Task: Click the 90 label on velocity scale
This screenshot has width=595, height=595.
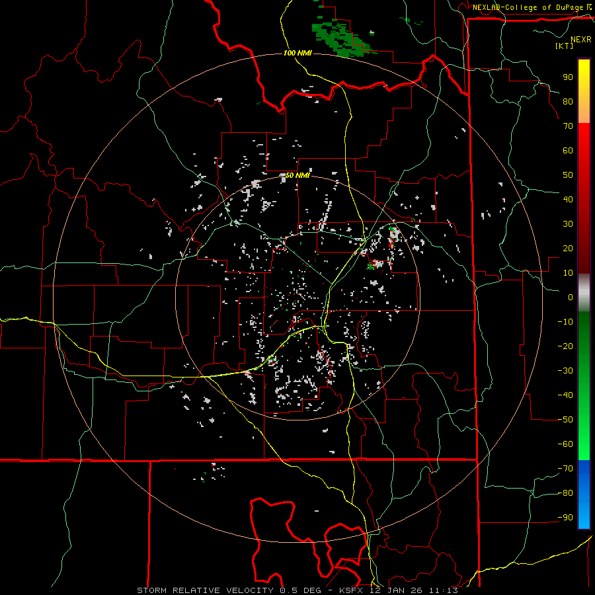Action: click(x=568, y=77)
